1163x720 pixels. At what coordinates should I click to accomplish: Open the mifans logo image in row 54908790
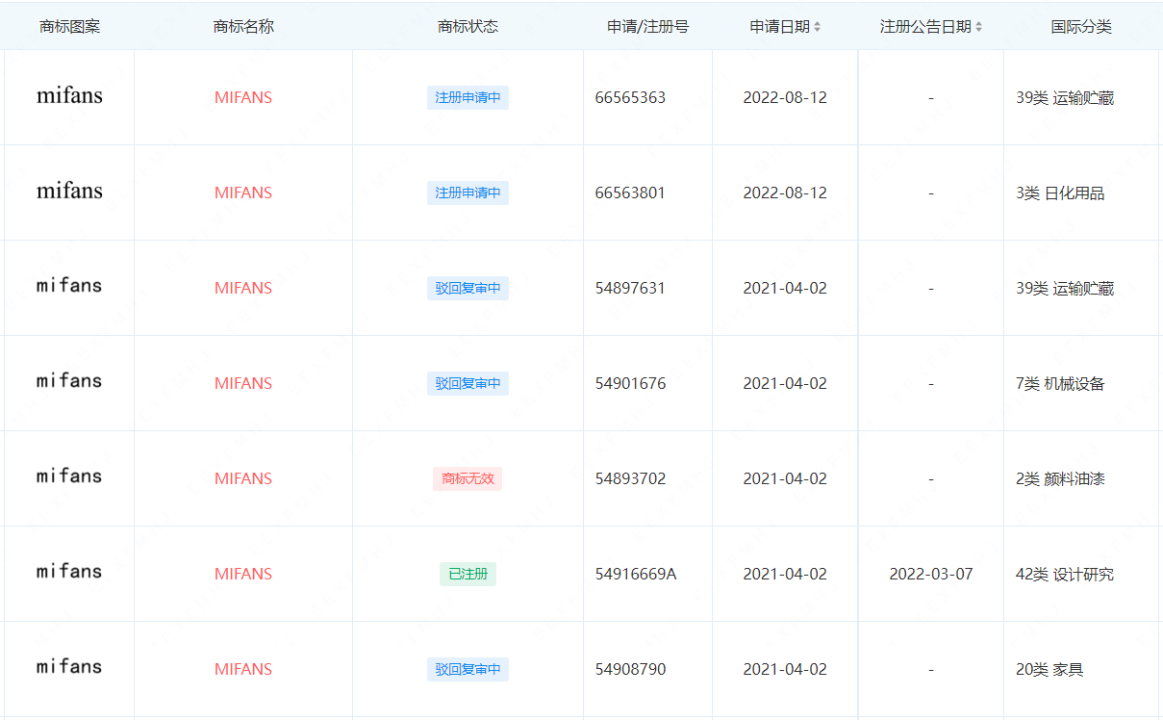tap(69, 667)
